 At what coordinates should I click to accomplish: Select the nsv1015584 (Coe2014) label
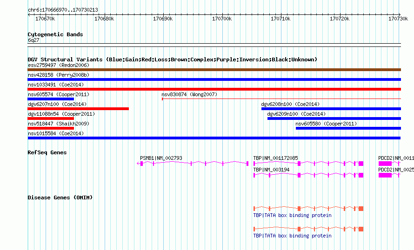tap(56, 133)
